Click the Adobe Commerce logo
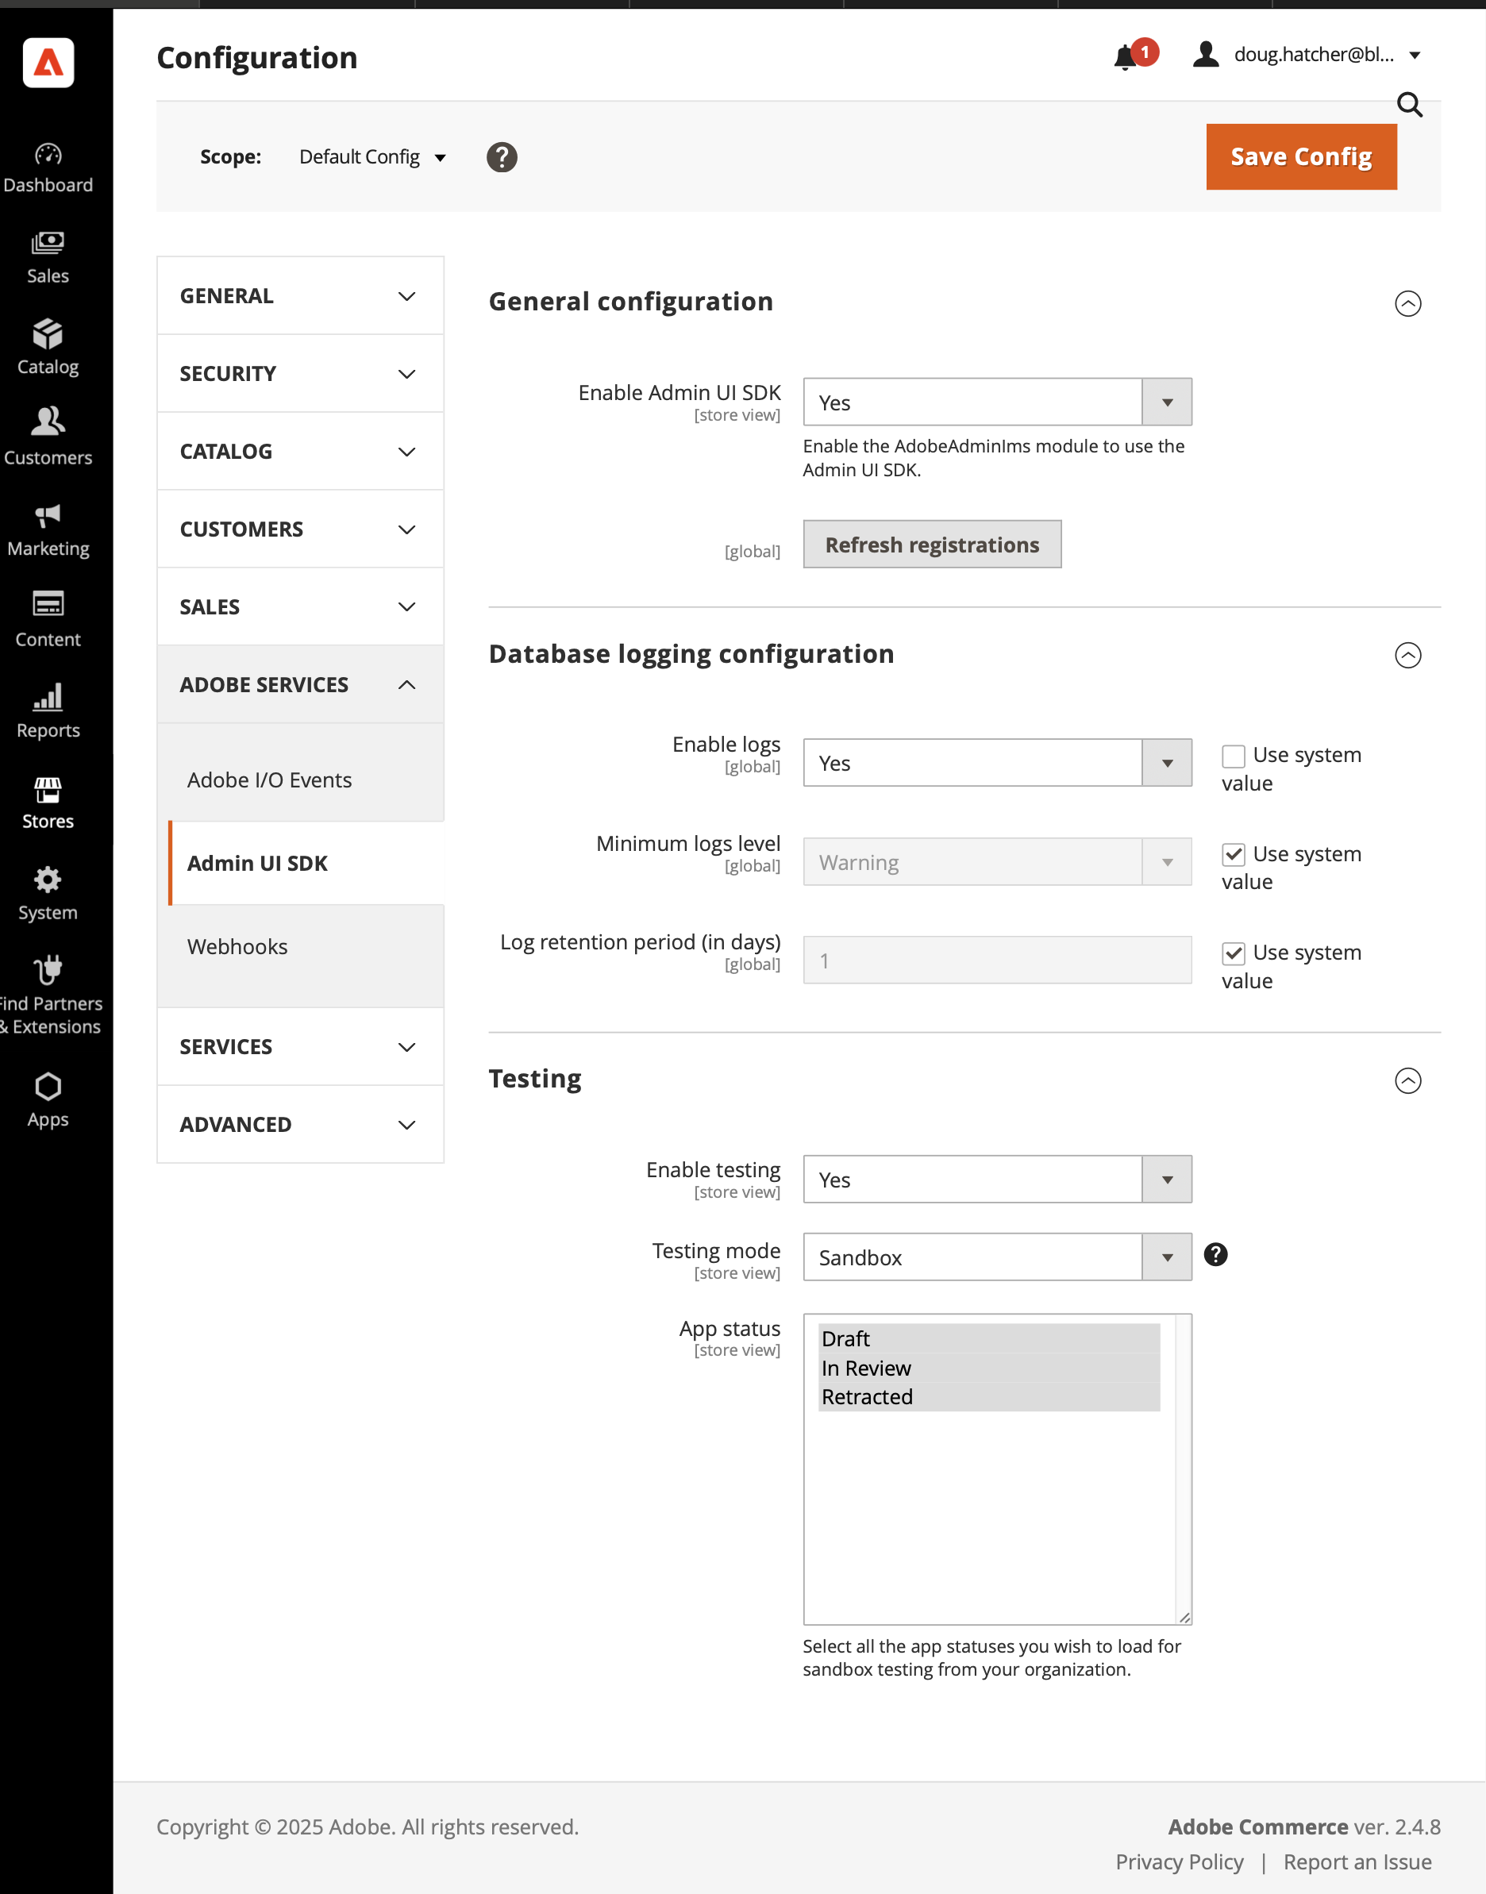Viewport: 1486px width, 1894px height. pos(48,63)
